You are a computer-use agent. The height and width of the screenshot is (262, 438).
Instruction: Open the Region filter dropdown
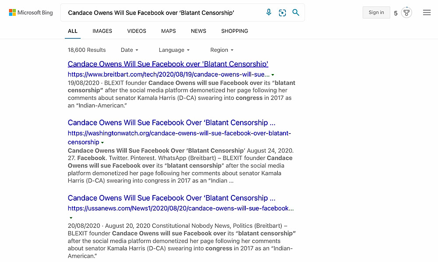(x=222, y=50)
